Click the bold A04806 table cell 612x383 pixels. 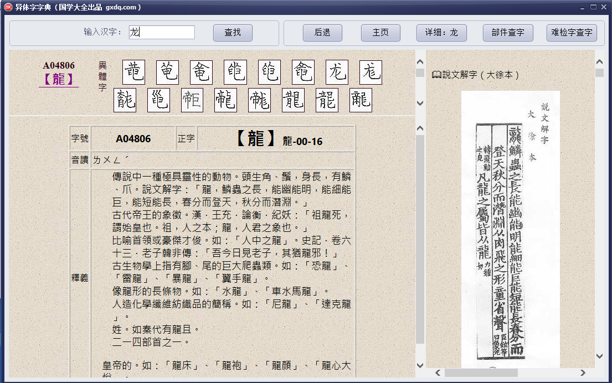pos(133,139)
